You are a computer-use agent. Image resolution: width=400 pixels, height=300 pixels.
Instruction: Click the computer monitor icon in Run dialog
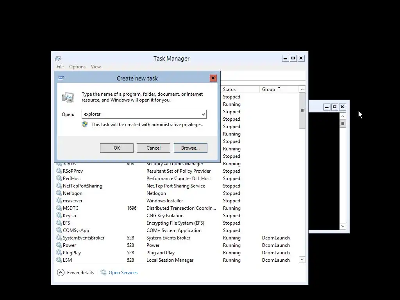pos(68,97)
